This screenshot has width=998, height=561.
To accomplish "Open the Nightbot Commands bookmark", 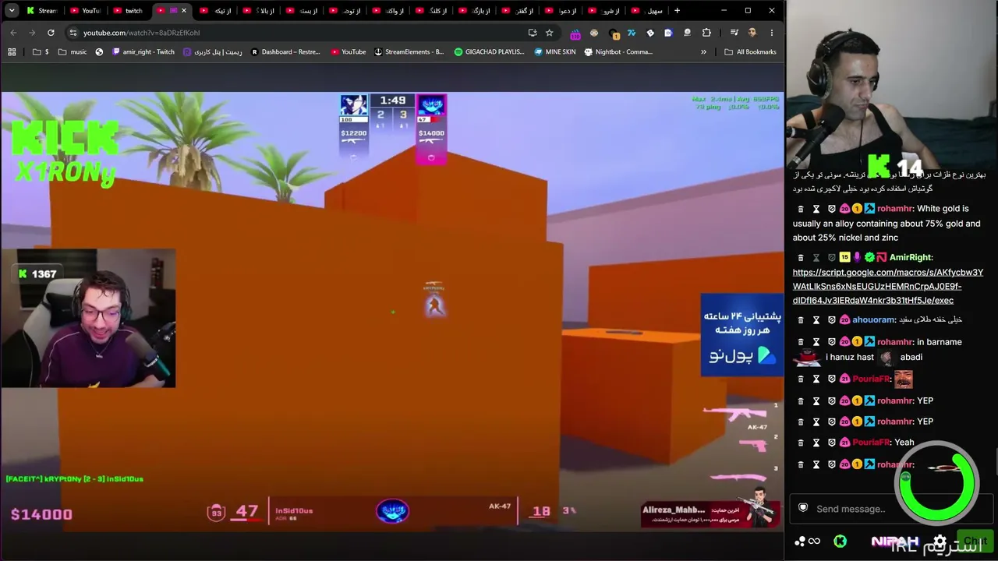I will 618,52.
